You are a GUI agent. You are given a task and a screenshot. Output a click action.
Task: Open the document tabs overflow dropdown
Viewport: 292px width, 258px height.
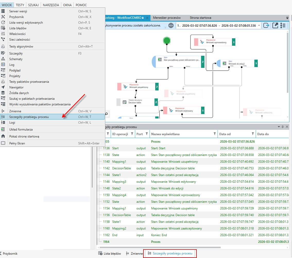pos(287,18)
